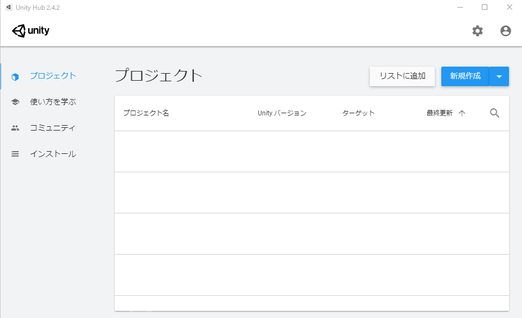Click the Unity Hub title bar icon
Image resolution: width=522 pixels, height=318 pixels.
click(x=9, y=8)
